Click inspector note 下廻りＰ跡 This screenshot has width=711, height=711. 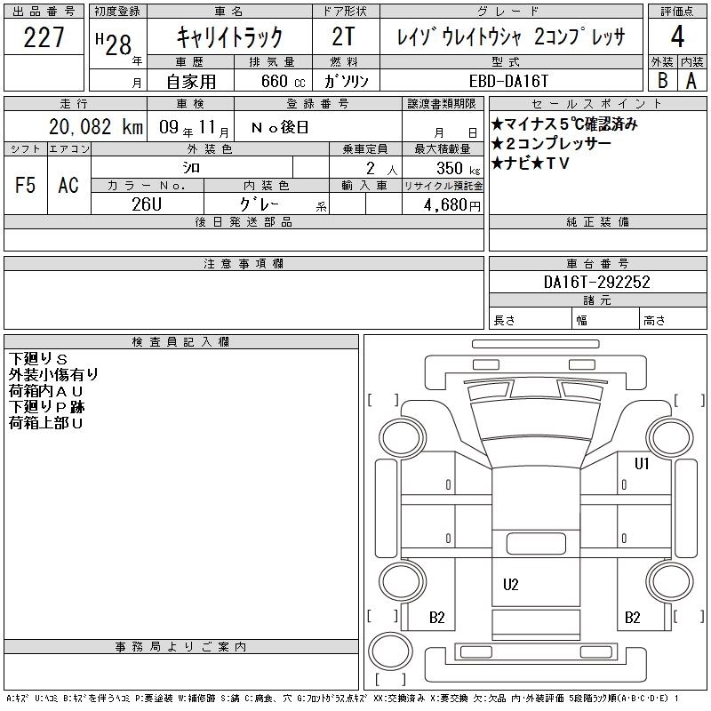tap(46, 407)
